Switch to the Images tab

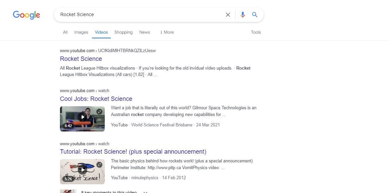click(81, 32)
